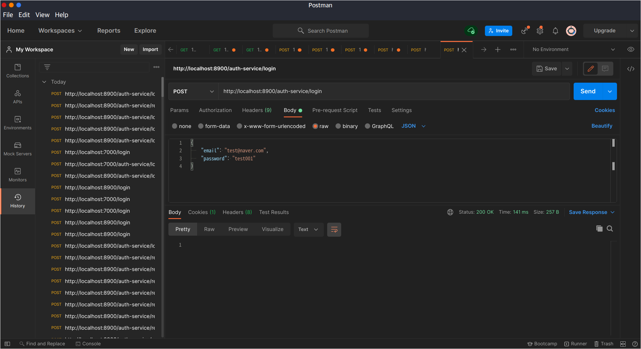Click the Import button
The height and width of the screenshot is (349, 641).
point(150,49)
